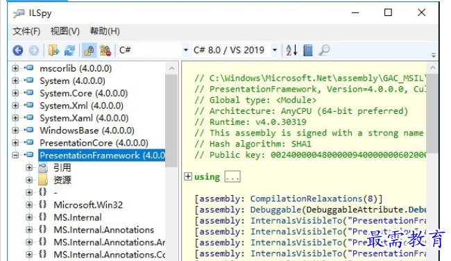Open the 帮助(H) menu

point(105,31)
